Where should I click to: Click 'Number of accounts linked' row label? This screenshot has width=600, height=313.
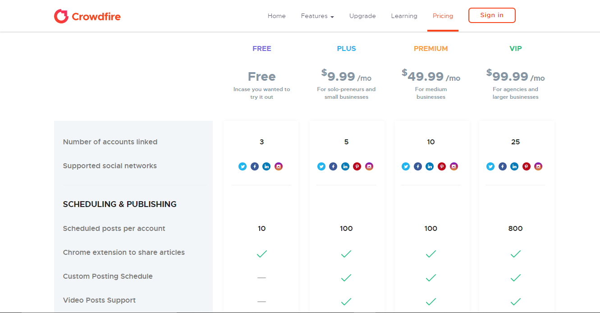point(110,142)
